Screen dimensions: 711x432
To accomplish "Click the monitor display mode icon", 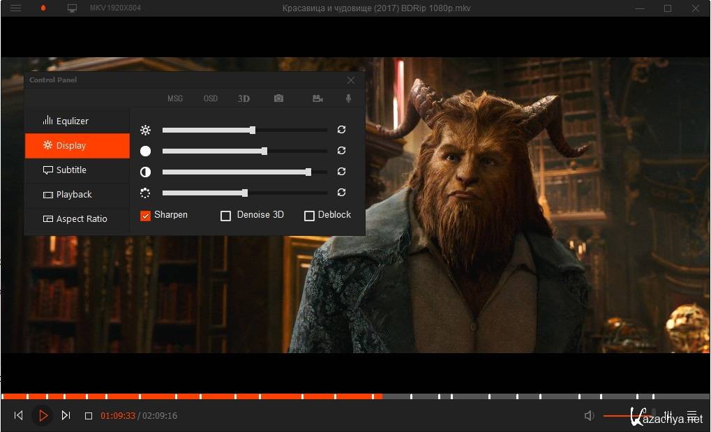I will pyautogui.click(x=72, y=8).
